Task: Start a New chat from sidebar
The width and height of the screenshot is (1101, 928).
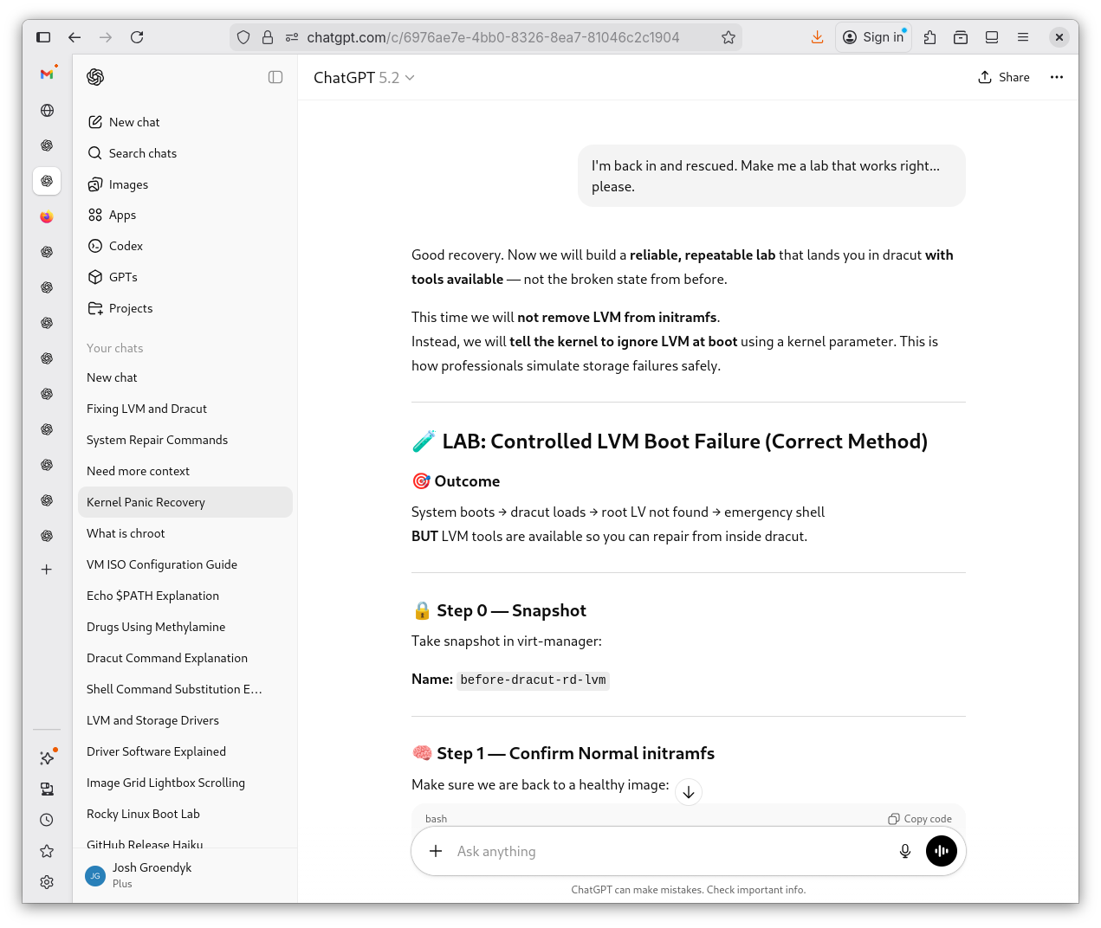Action: point(134,122)
